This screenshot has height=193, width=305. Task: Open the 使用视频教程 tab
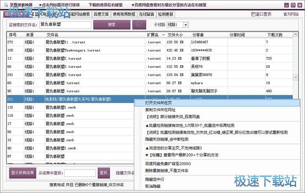[x=124, y=14]
